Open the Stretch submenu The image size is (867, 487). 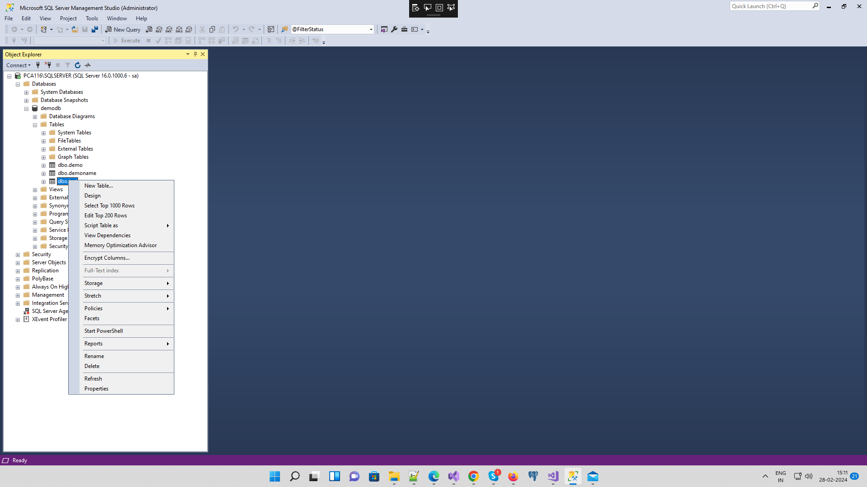[x=121, y=296]
